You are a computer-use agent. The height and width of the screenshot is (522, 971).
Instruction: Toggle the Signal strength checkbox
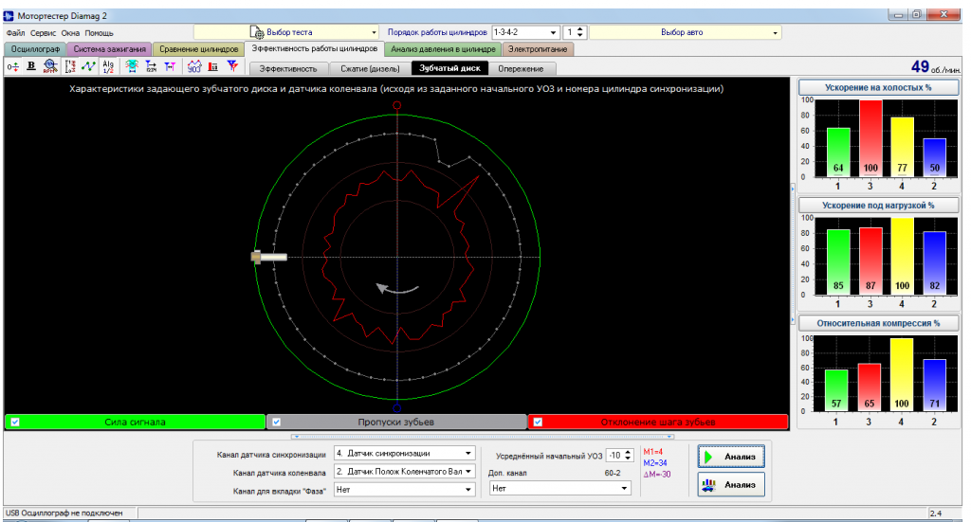(15, 422)
